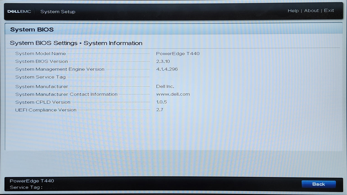The width and height of the screenshot is (347, 195).
Task: Select the 4.1.4.296 value
Action: click(167, 69)
